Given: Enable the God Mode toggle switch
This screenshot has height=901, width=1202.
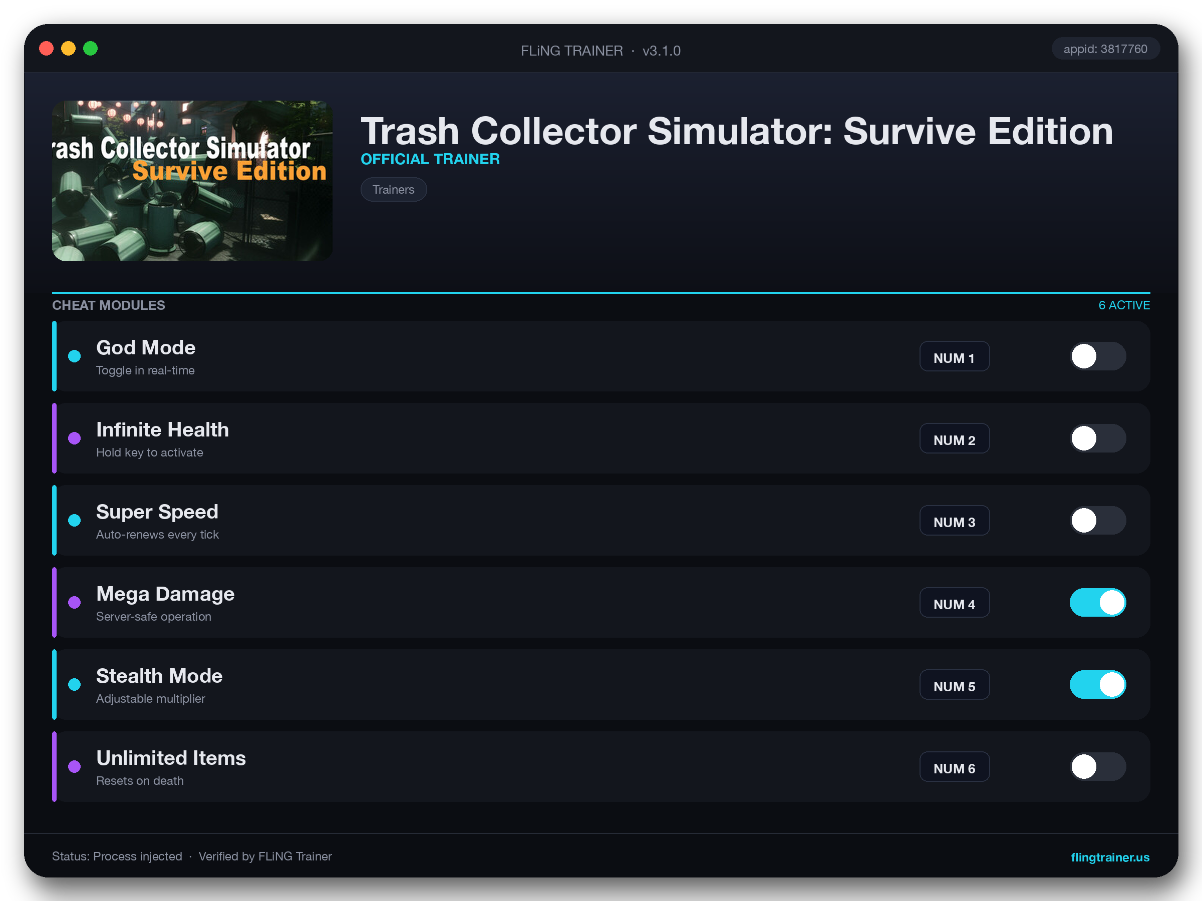Looking at the screenshot, I should point(1098,356).
